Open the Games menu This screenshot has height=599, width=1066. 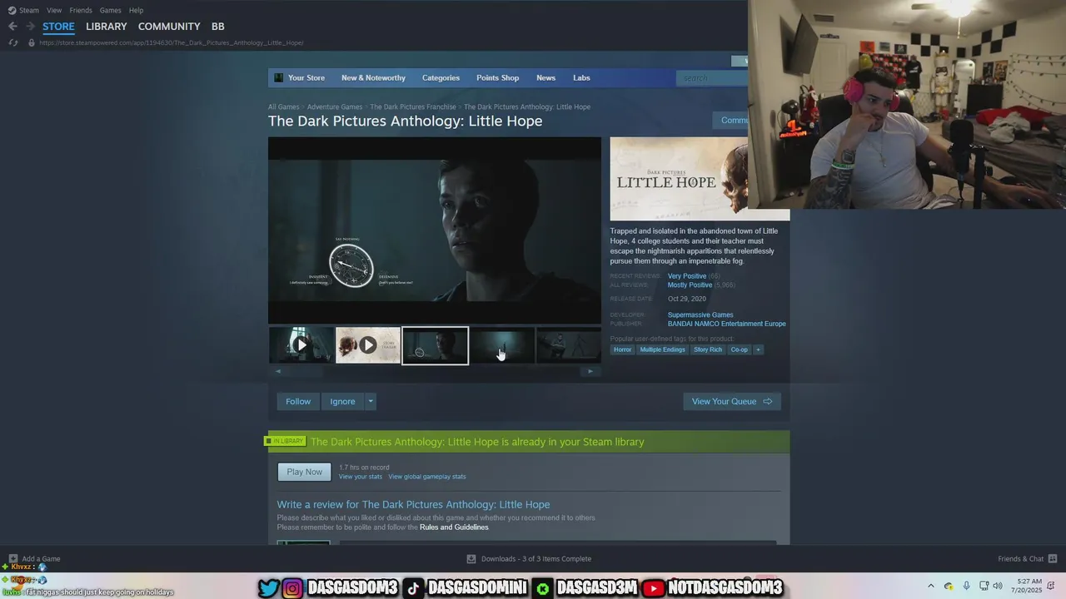coord(110,10)
